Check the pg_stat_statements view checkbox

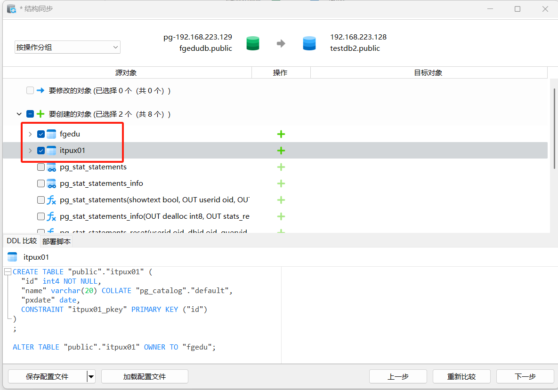pyautogui.click(x=41, y=167)
